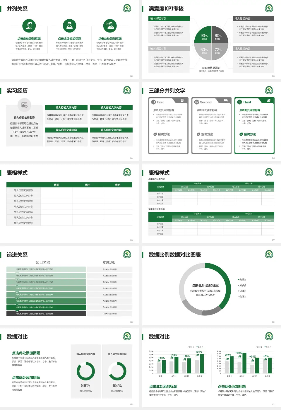Click the 分类1 green color swatch
Viewport: 281px width, 410px height.
point(238,279)
